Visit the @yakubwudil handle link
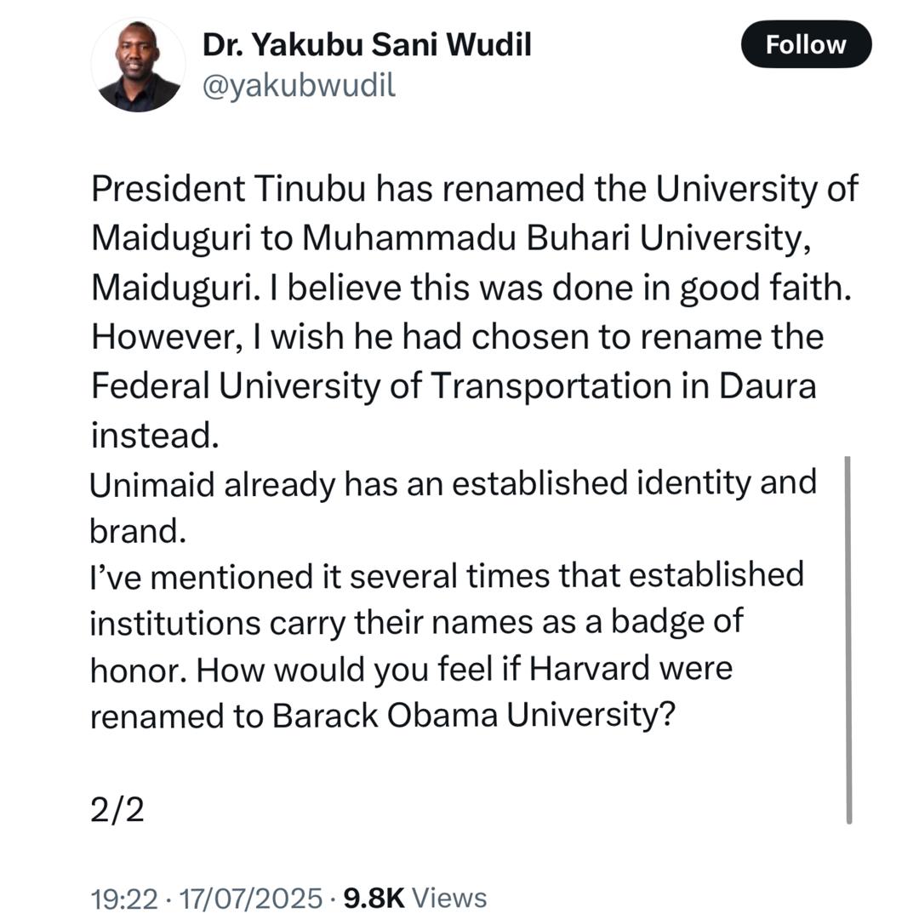This screenshot has width=919, height=919. [x=298, y=86]
